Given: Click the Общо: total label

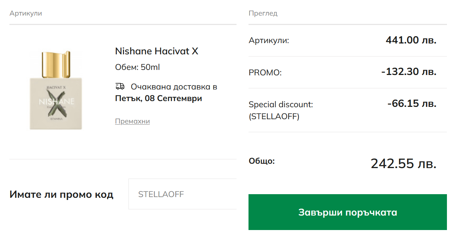Looking at the screenshot, I should tap(262, 161).
